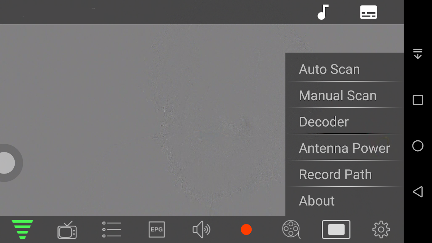
Task: Tap the speaker volume icon
Action: pyautogui.click(x=201, y=229)
